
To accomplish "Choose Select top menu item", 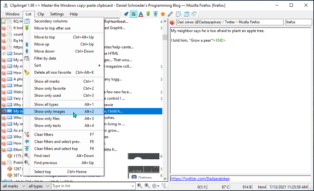I will pyautogui.click(x=63, y=172).
